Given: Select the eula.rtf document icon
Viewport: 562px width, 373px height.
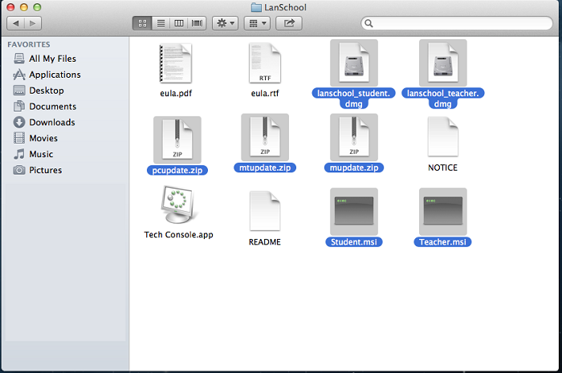Looking at the screenshot, I should pyautogui.click(x=265, y=63).
